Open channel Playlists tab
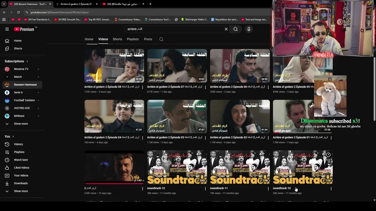This screenshot has width=376, height=211. coord(133,39)
